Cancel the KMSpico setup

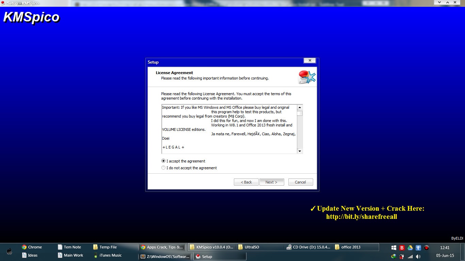coord(300,182)
